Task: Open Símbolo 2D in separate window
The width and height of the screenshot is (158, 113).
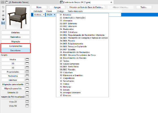Action: [27, 92]
